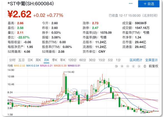
Task: Click the 成交量 value 59038手
Action: [x=141, y=23]
